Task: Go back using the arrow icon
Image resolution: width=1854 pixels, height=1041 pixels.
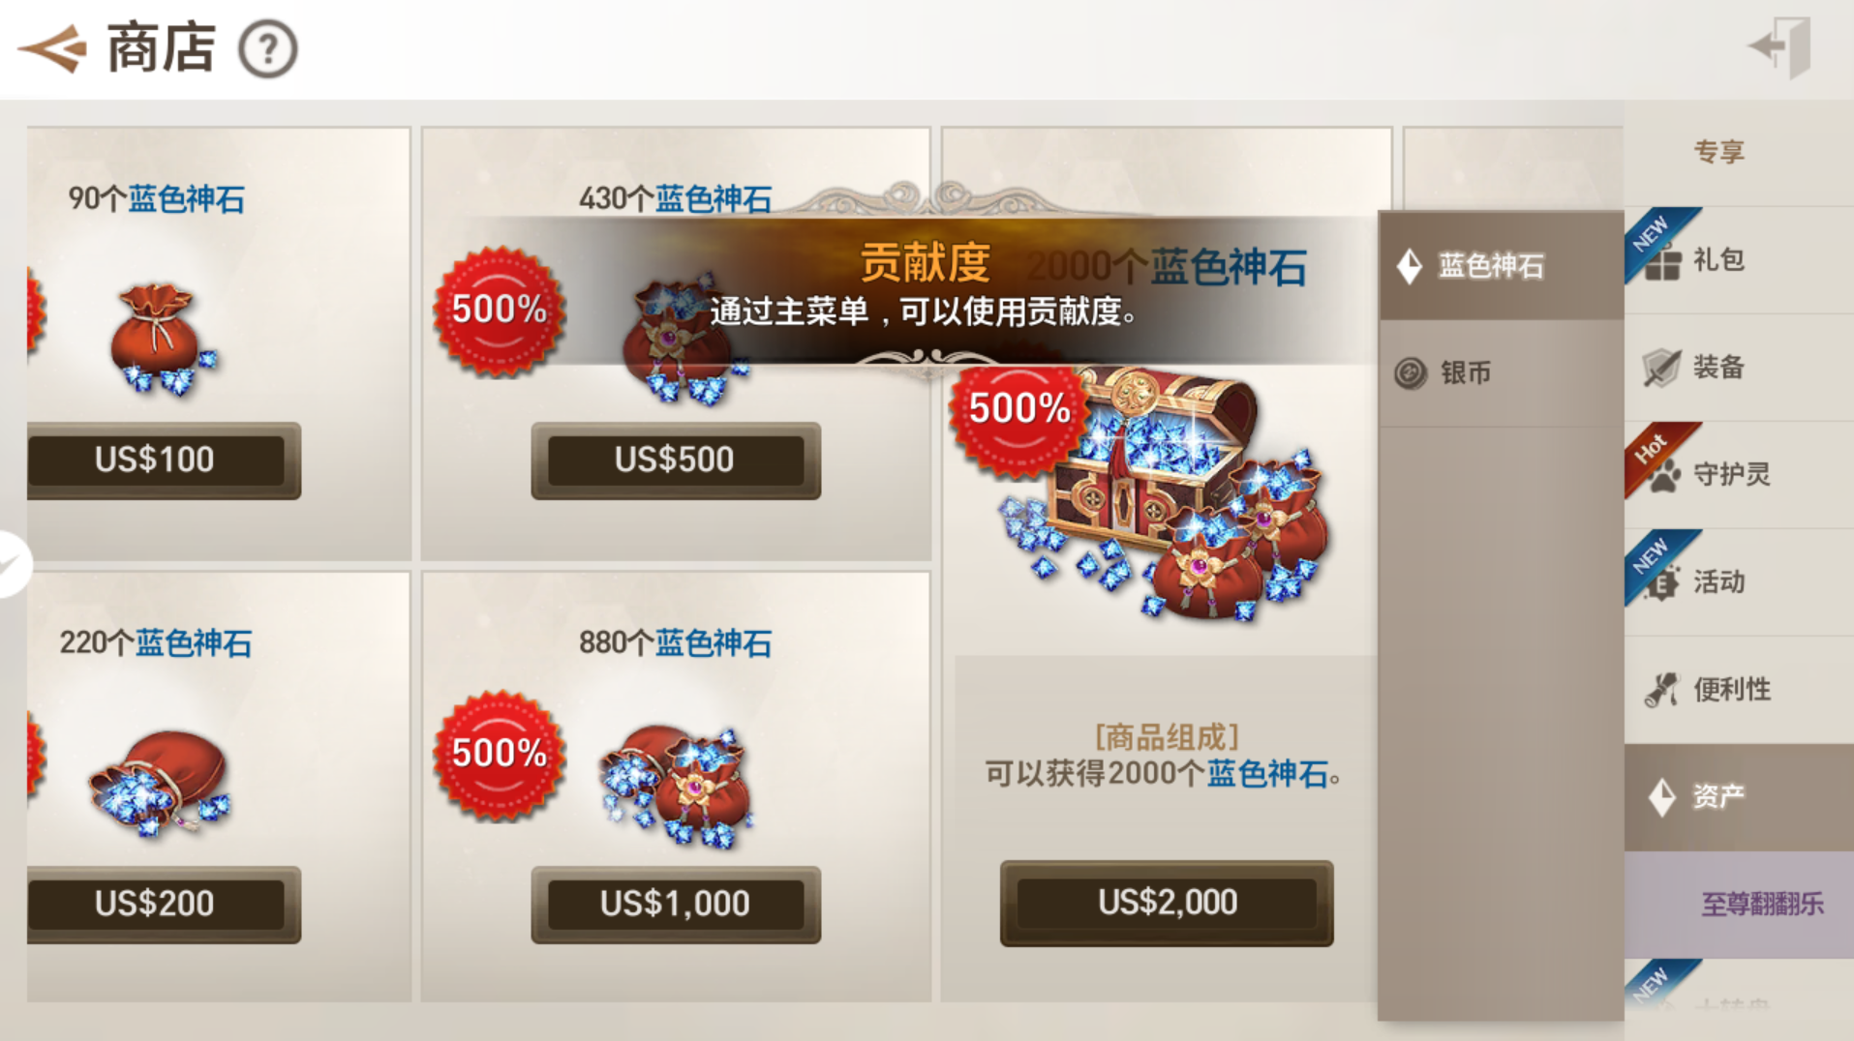Action: point(52,48)
